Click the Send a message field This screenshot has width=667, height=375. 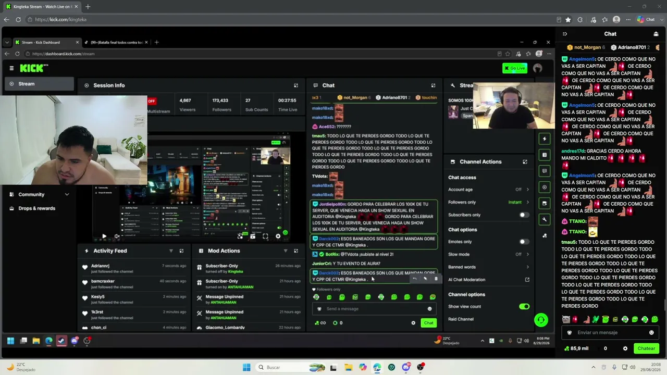374,309
